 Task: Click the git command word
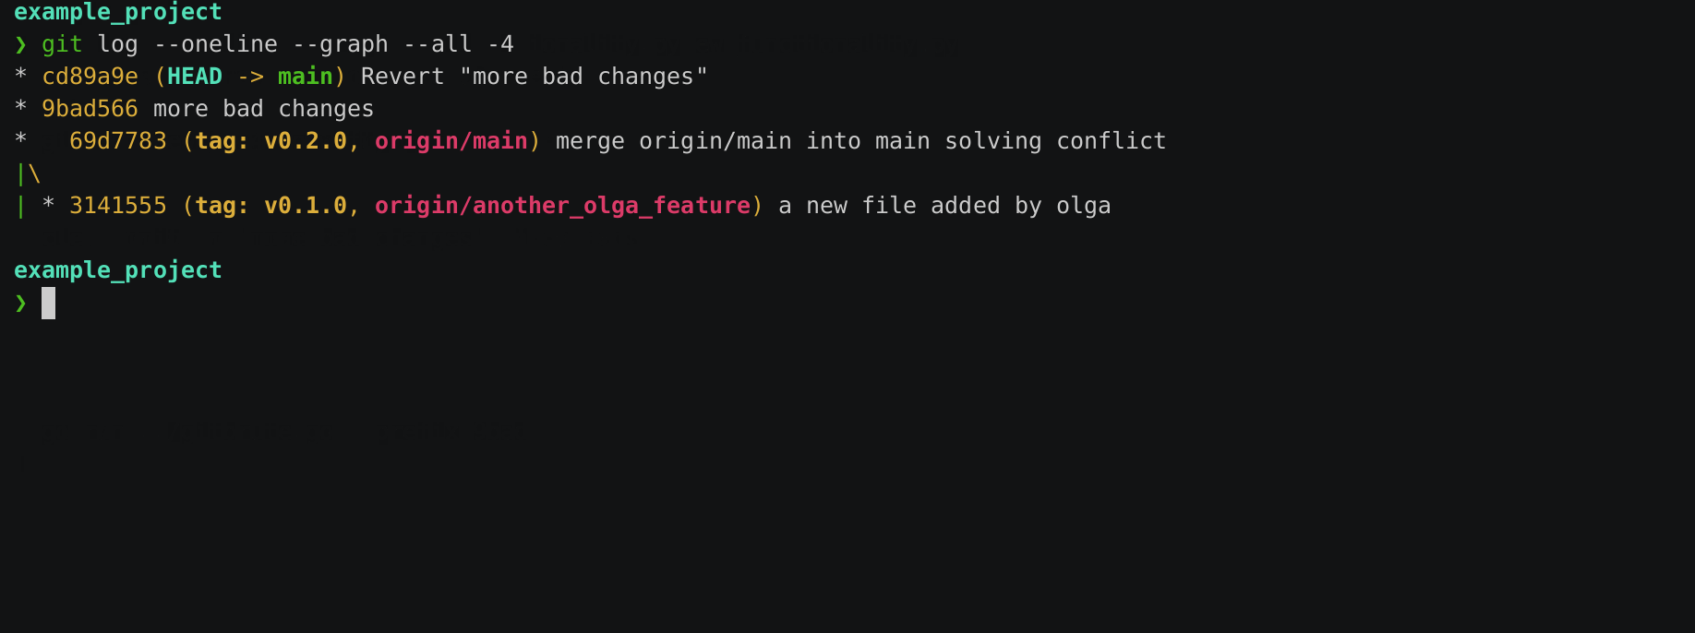tap(62, 44)
